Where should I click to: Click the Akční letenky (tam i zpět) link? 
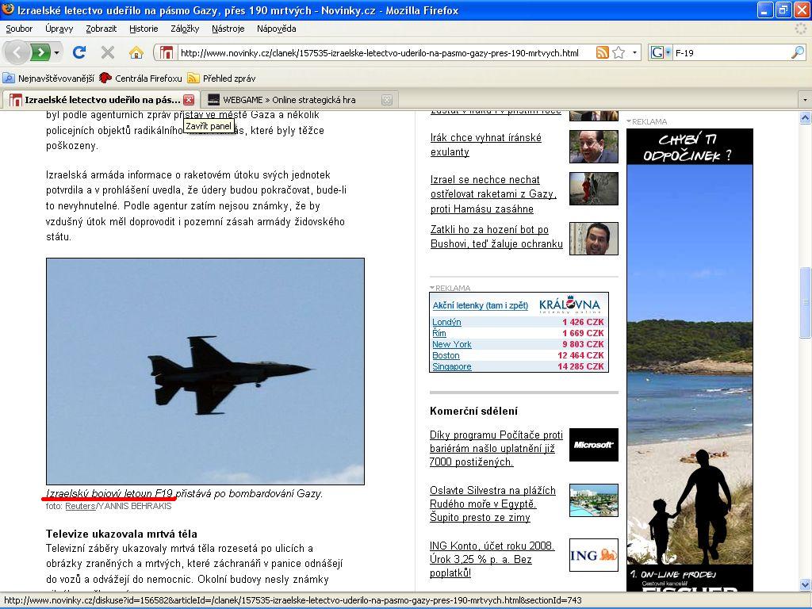[x=481, y=305]
